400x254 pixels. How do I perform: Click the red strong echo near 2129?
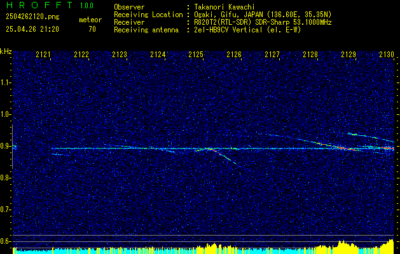click(346, 149)
